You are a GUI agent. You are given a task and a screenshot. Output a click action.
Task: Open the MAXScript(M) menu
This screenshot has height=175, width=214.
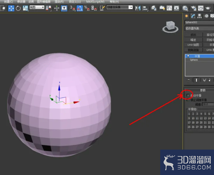(95, 2)
